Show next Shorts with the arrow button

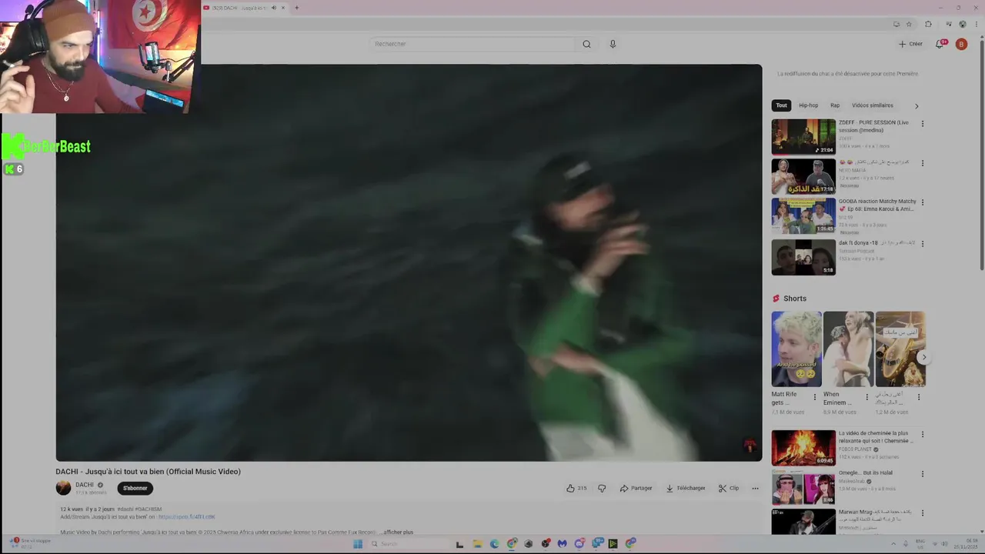[923, 357]
